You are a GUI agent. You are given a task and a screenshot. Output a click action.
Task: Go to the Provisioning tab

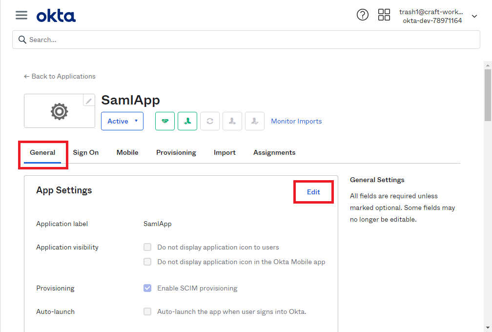tap(176, 152)
